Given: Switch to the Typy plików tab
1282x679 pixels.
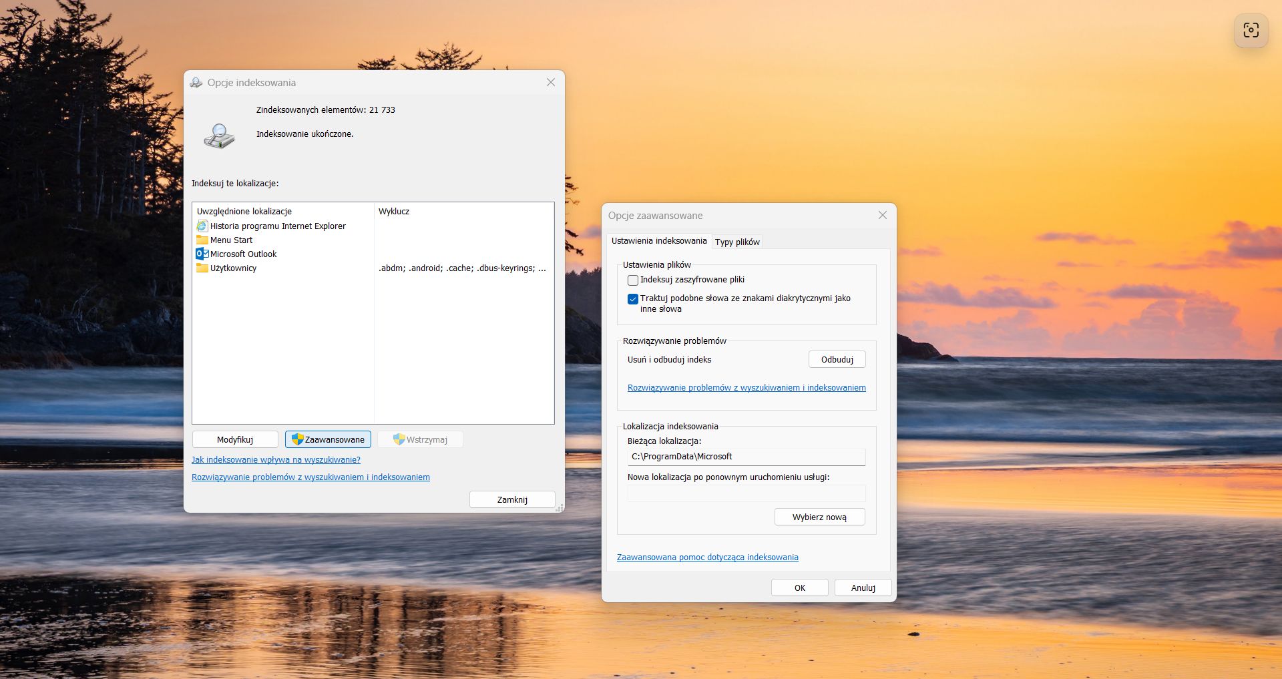Looking at the screenshot, I should coord(737,242).
